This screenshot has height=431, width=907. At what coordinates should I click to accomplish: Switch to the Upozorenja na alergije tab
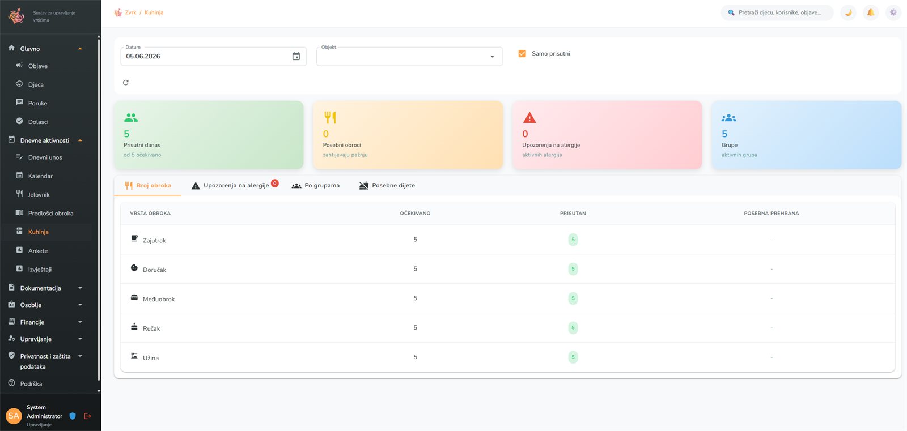tap(235, 185)
